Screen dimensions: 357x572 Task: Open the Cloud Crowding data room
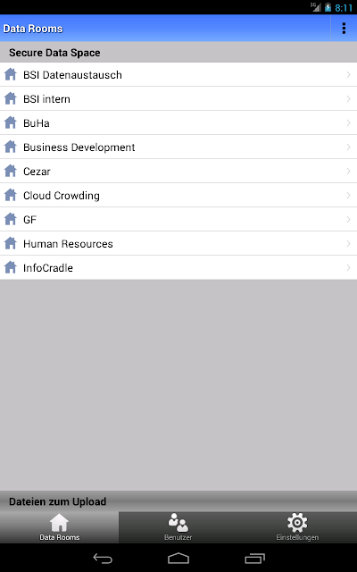coord(178,195)
